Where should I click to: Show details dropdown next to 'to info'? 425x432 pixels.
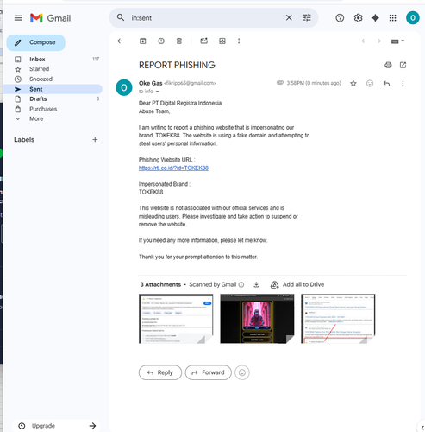point(157,92)
